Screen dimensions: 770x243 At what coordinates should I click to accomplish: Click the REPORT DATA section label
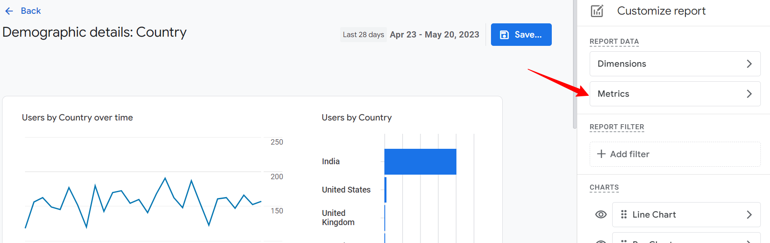(614, 42)
